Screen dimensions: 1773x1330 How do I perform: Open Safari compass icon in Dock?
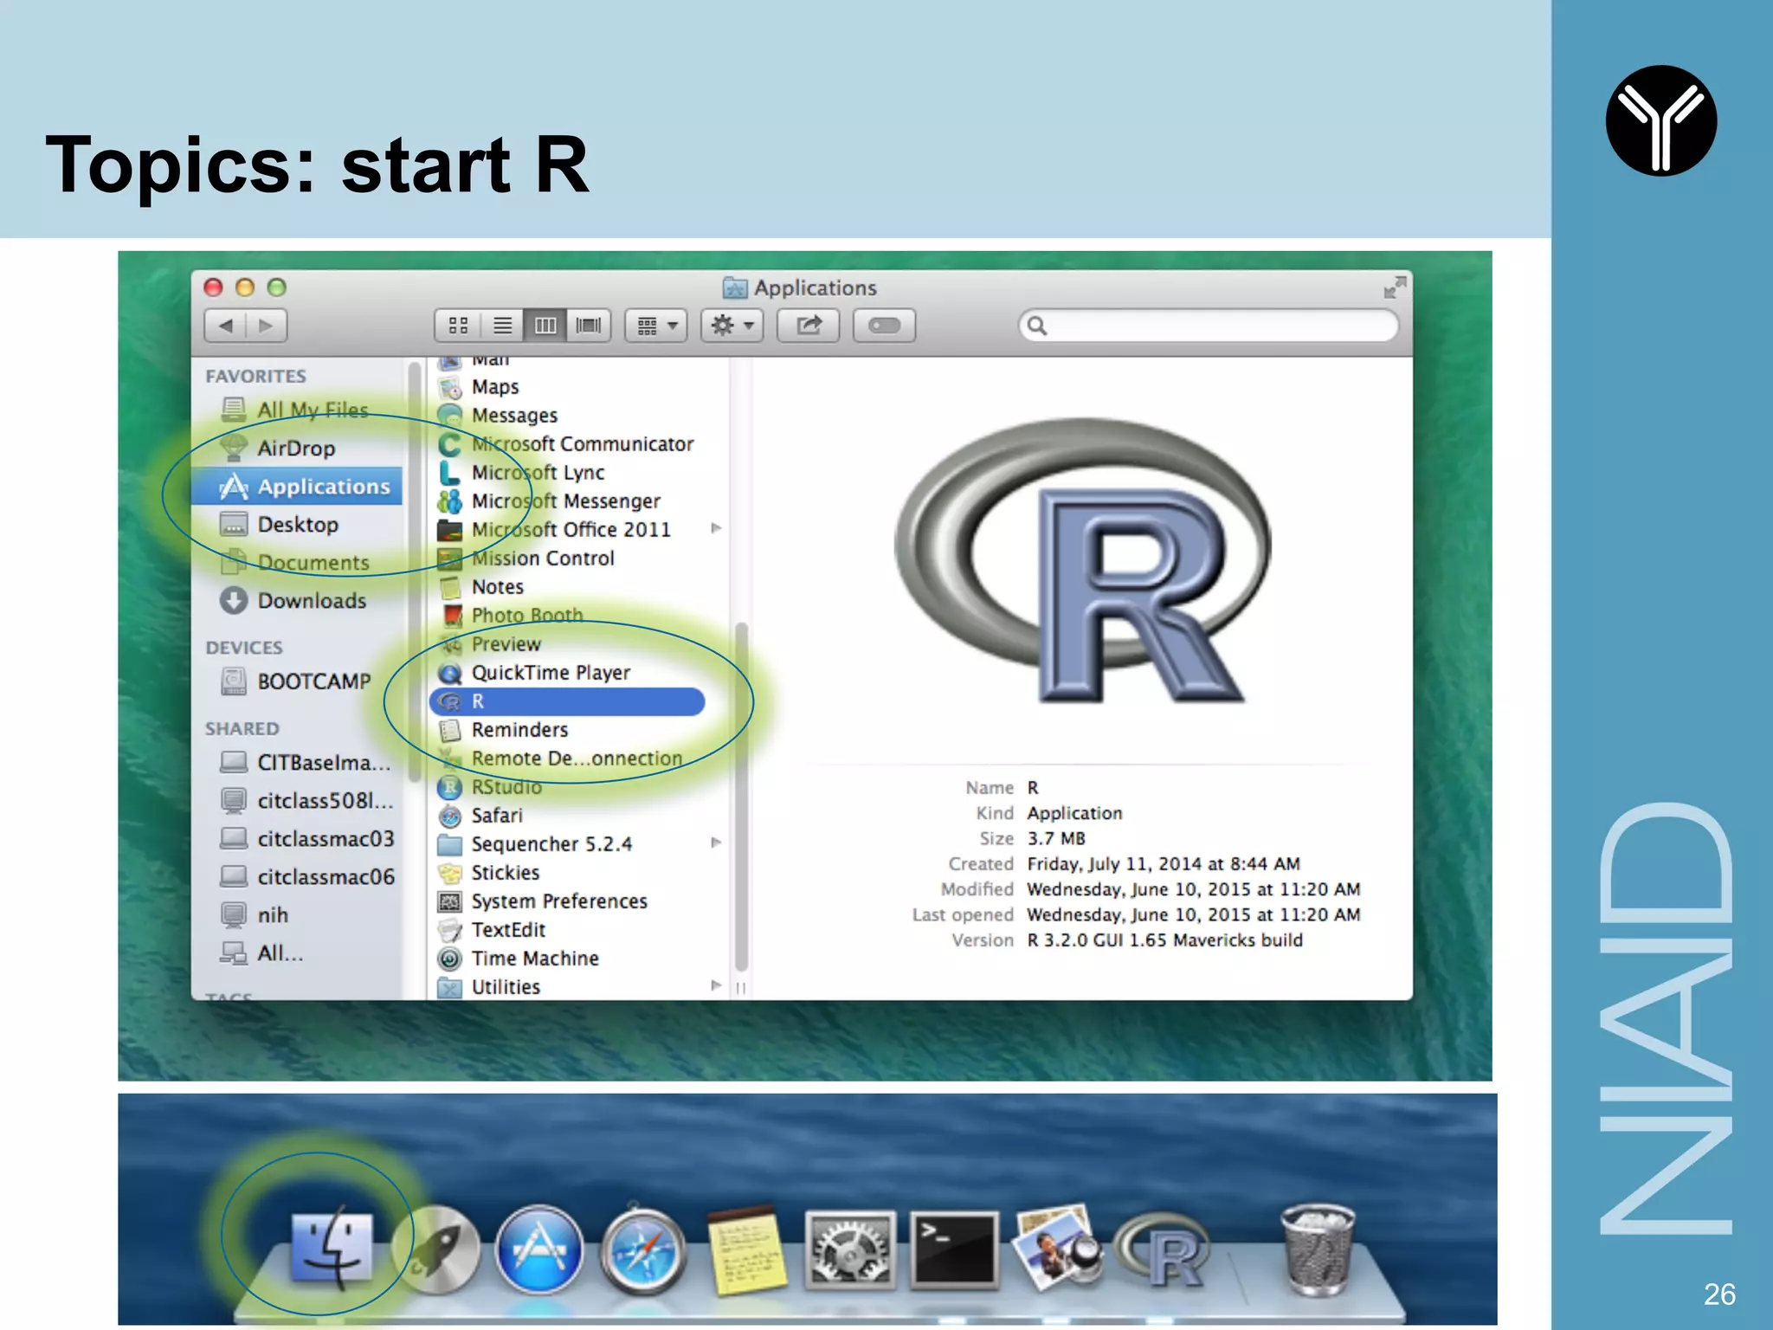pyautogui.click(x=642, y=1249)
